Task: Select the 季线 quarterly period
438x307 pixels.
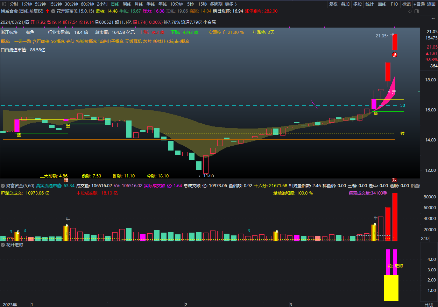Action: coord(151,4)
